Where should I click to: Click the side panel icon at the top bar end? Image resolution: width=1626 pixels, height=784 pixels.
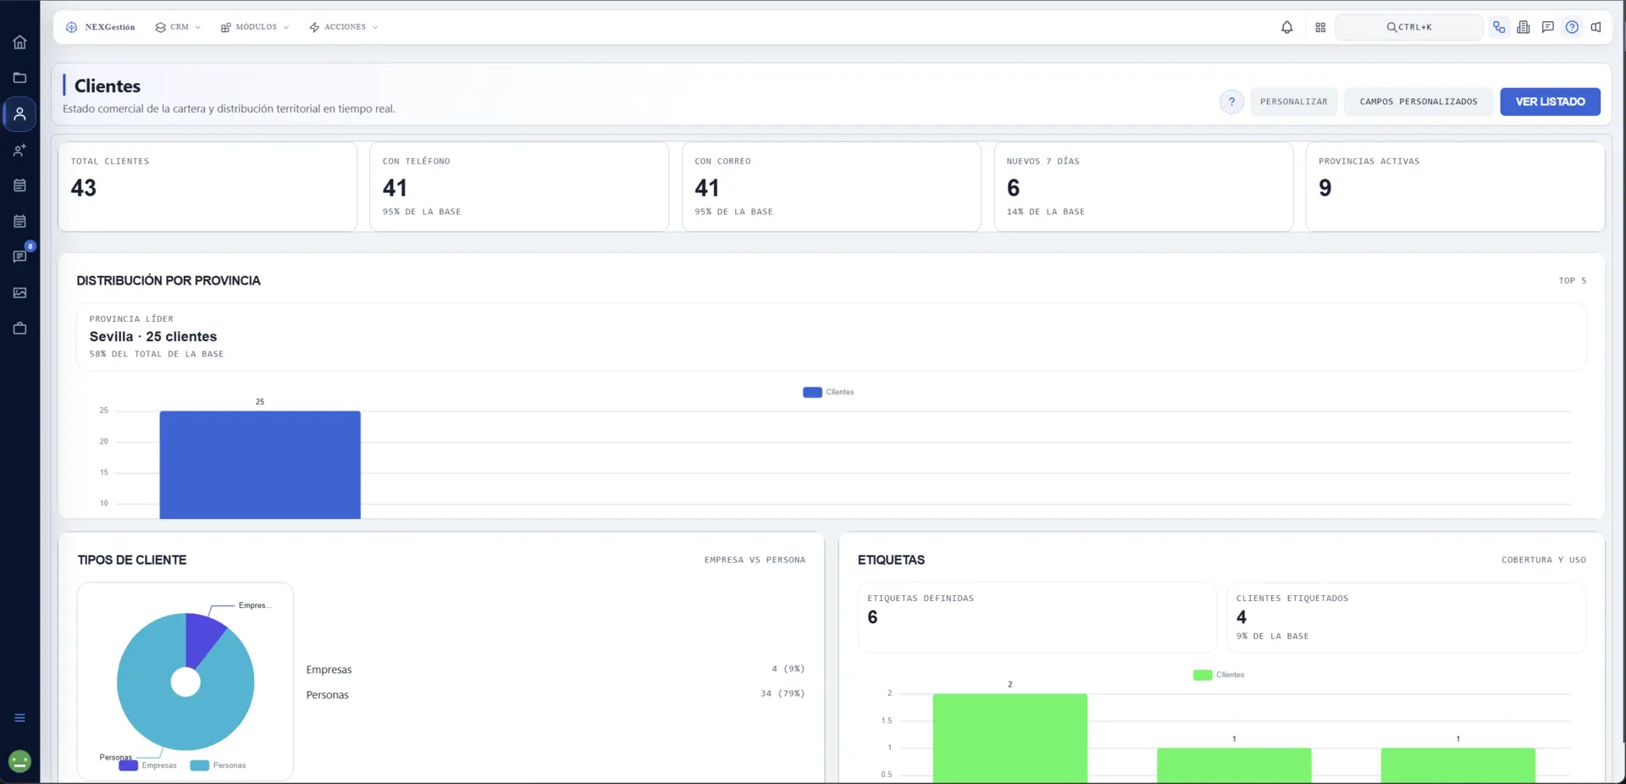tap(1596, 27)
